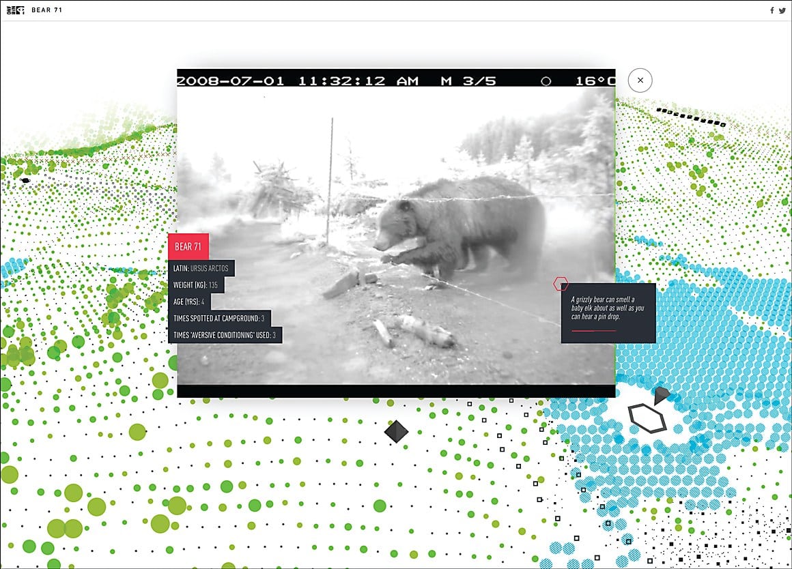Share on Twitter via the bird icon
The height and width of the screenshot is (569, 792).
tap(782, 10)
